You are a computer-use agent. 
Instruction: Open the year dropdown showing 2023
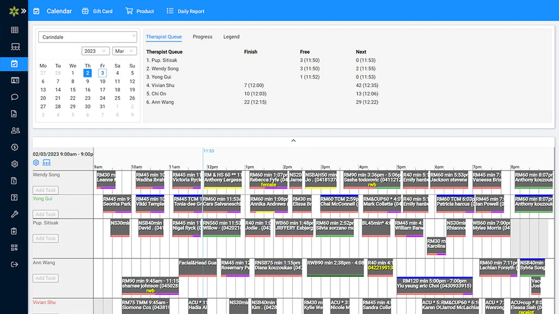(97, 50)
